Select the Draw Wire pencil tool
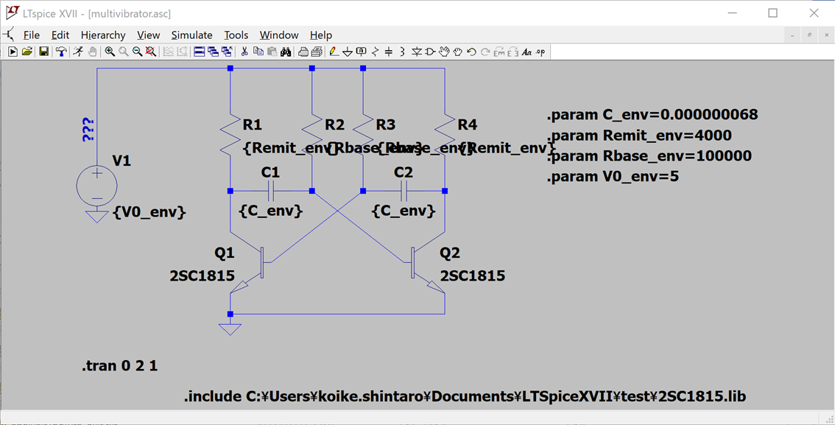The image size is (835, 425). point(334,52)
